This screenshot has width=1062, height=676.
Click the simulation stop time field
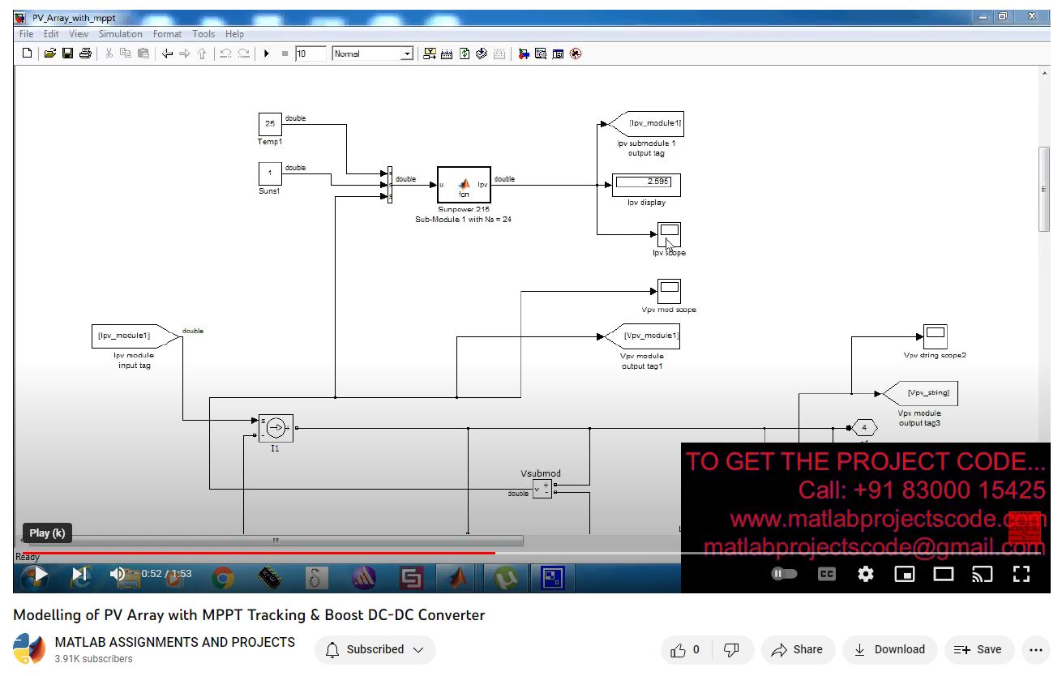click(x=310, y=53)
